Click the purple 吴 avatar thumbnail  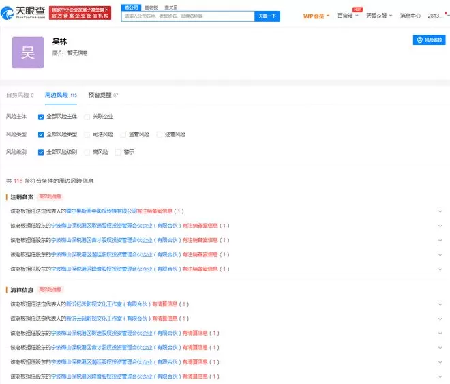coord(28,53)
